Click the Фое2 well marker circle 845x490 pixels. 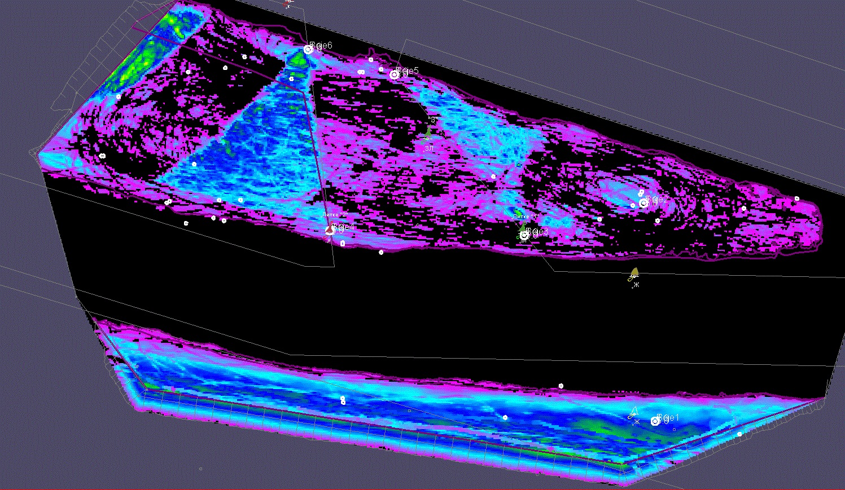[x=643, y=203]
